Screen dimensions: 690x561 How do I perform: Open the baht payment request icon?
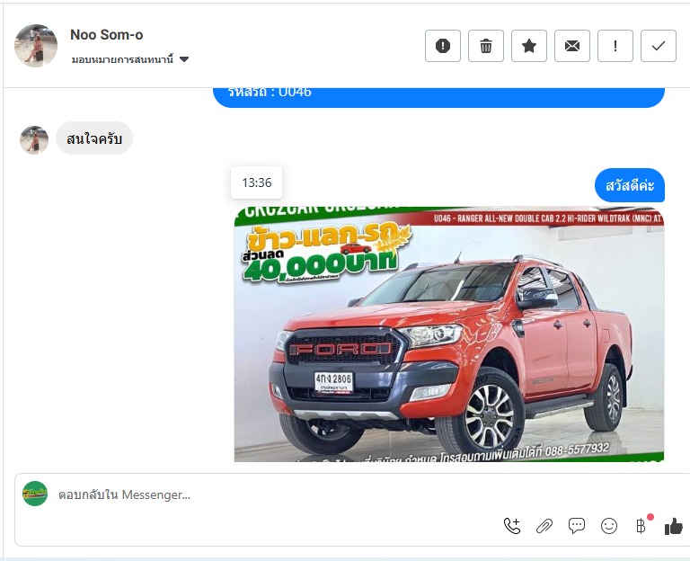tap(641, 526)
